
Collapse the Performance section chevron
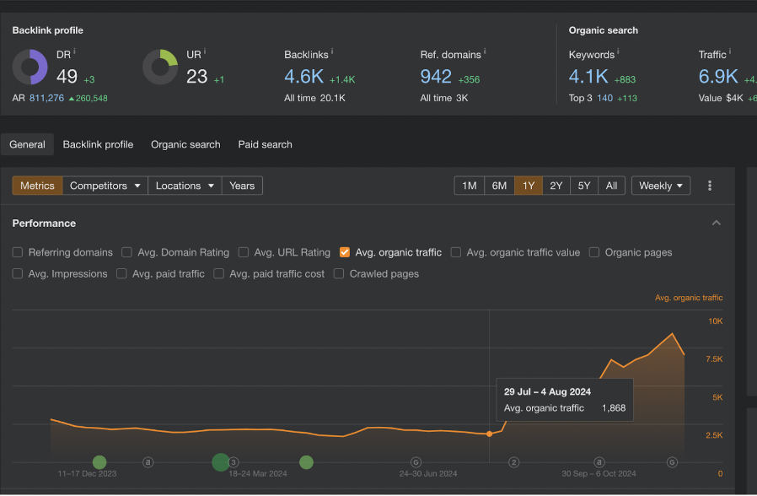717,224
